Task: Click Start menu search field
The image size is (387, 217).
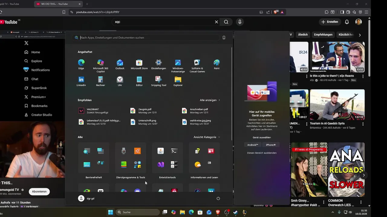Action: 147,38
